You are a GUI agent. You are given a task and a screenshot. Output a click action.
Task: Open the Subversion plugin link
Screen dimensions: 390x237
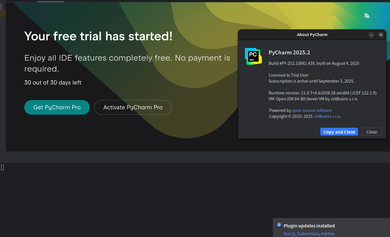click(x=308, y=234)
